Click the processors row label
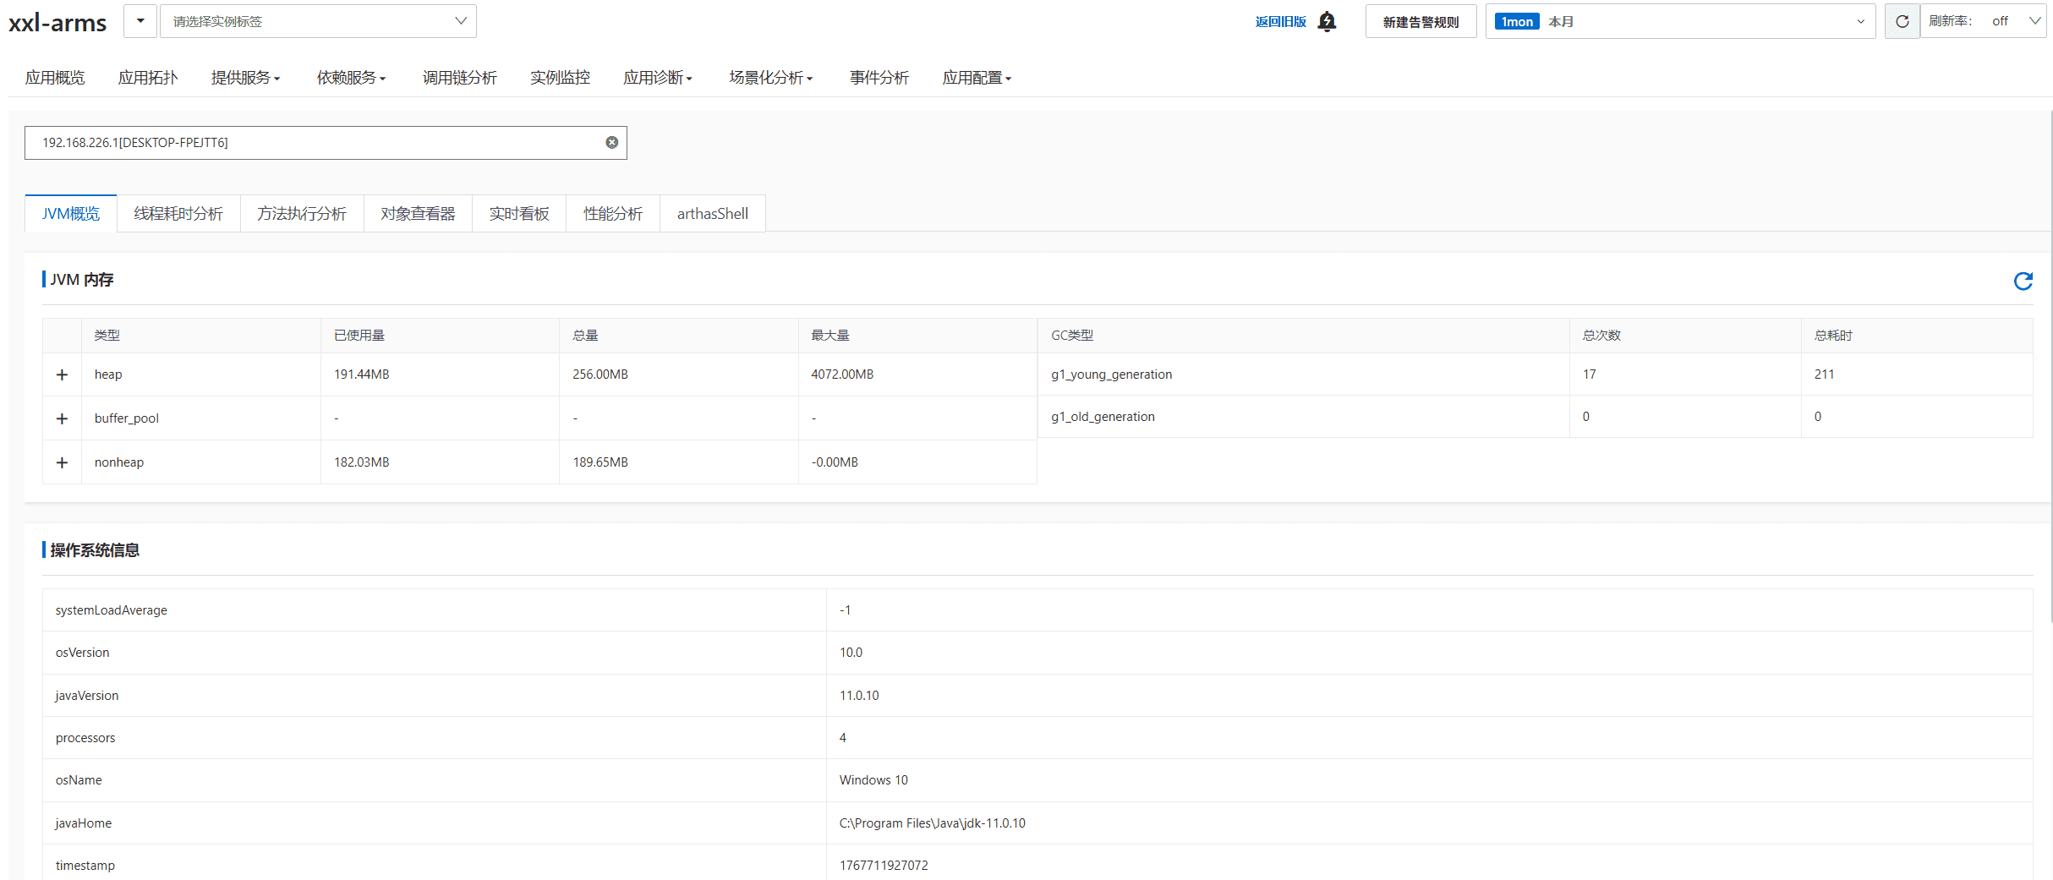This screenshot has width=2053, height=880. [x=85, y=738]
